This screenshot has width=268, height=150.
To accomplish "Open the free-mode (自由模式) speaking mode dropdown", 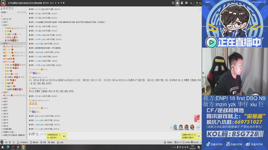I will [x=4, y=12].
